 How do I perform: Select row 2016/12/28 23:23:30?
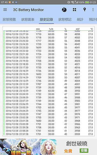click(x=48, y=48)
